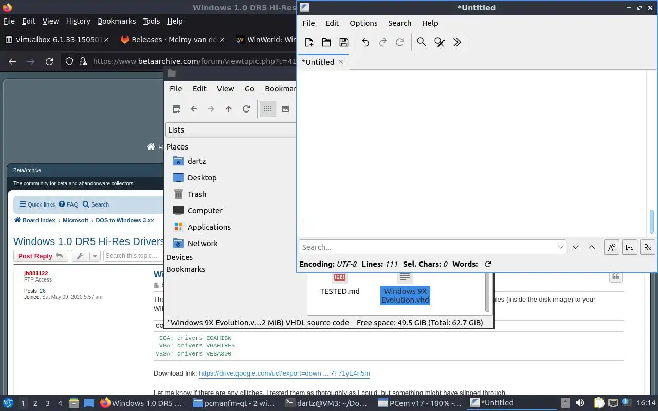Expand Bookmarks section in side pane
This screenshot has height=411, width=658.
(186, 269)
